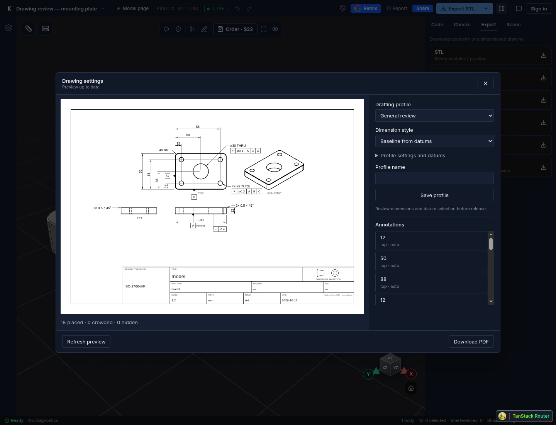Click the annotations list scroll-up arrow
This screenshot has width=556, height=425.
pos(491,234)
